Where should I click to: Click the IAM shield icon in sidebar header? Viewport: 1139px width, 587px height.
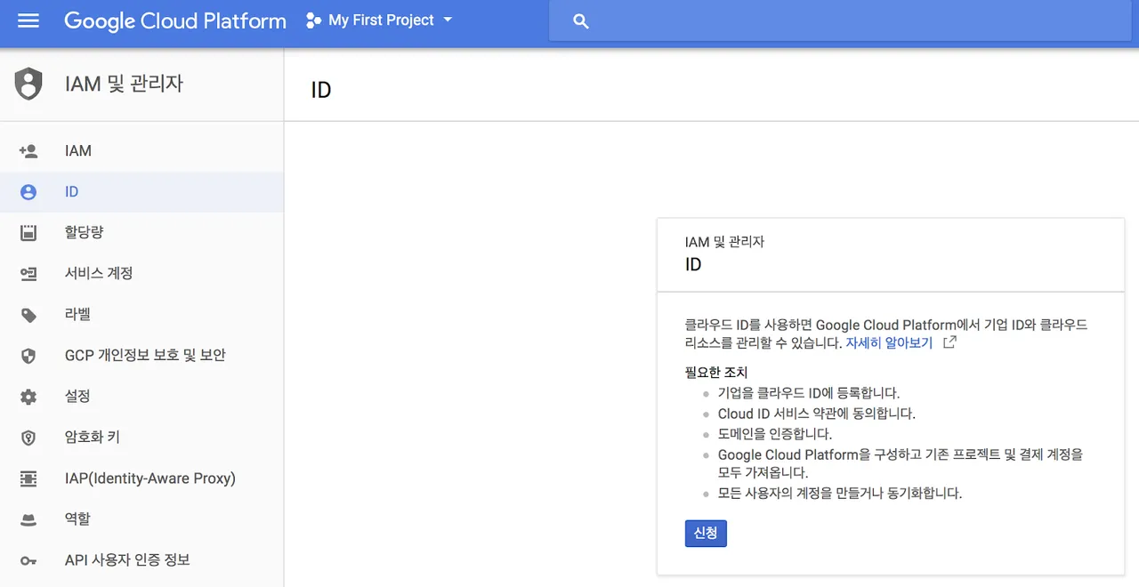pyautogui.click(x=29, y=84)
